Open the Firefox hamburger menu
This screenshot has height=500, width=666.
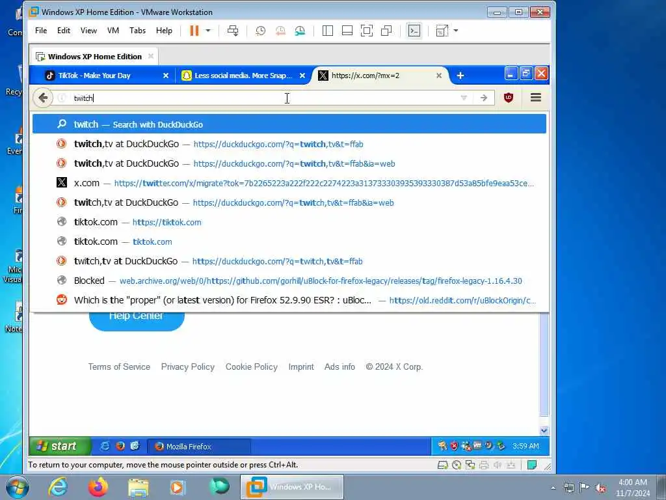(536, 98)
